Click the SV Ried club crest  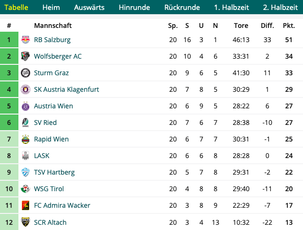coord(26,123)
